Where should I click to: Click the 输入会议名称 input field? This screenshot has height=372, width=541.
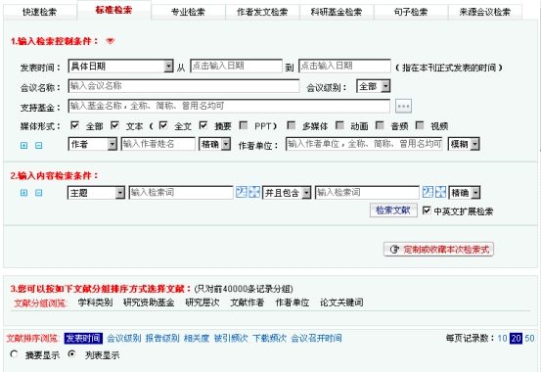coord(184,86)
